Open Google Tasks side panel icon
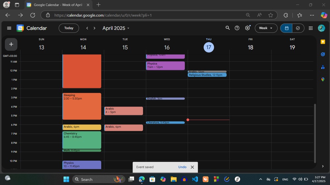Image resolution: width=330 pixels, height=185 pixels. coord(323,54)
